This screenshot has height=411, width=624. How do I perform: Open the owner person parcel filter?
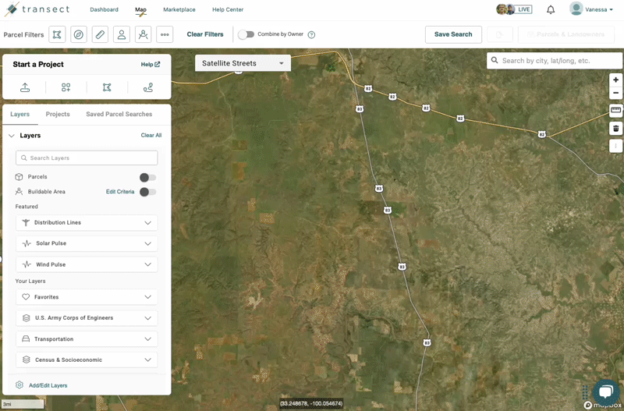click(x=122, y=34)
